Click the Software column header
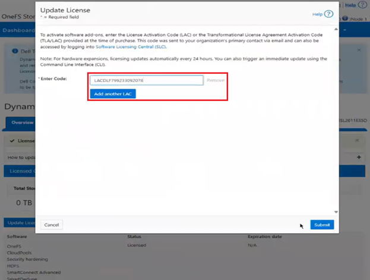The width and height of the screenshot is (370, 280). (x=18, y=237)
